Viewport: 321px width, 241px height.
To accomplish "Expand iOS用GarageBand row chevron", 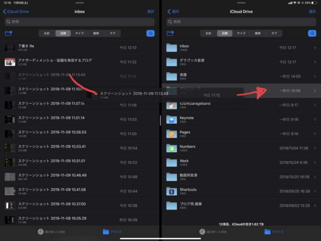I will (315, 105).
